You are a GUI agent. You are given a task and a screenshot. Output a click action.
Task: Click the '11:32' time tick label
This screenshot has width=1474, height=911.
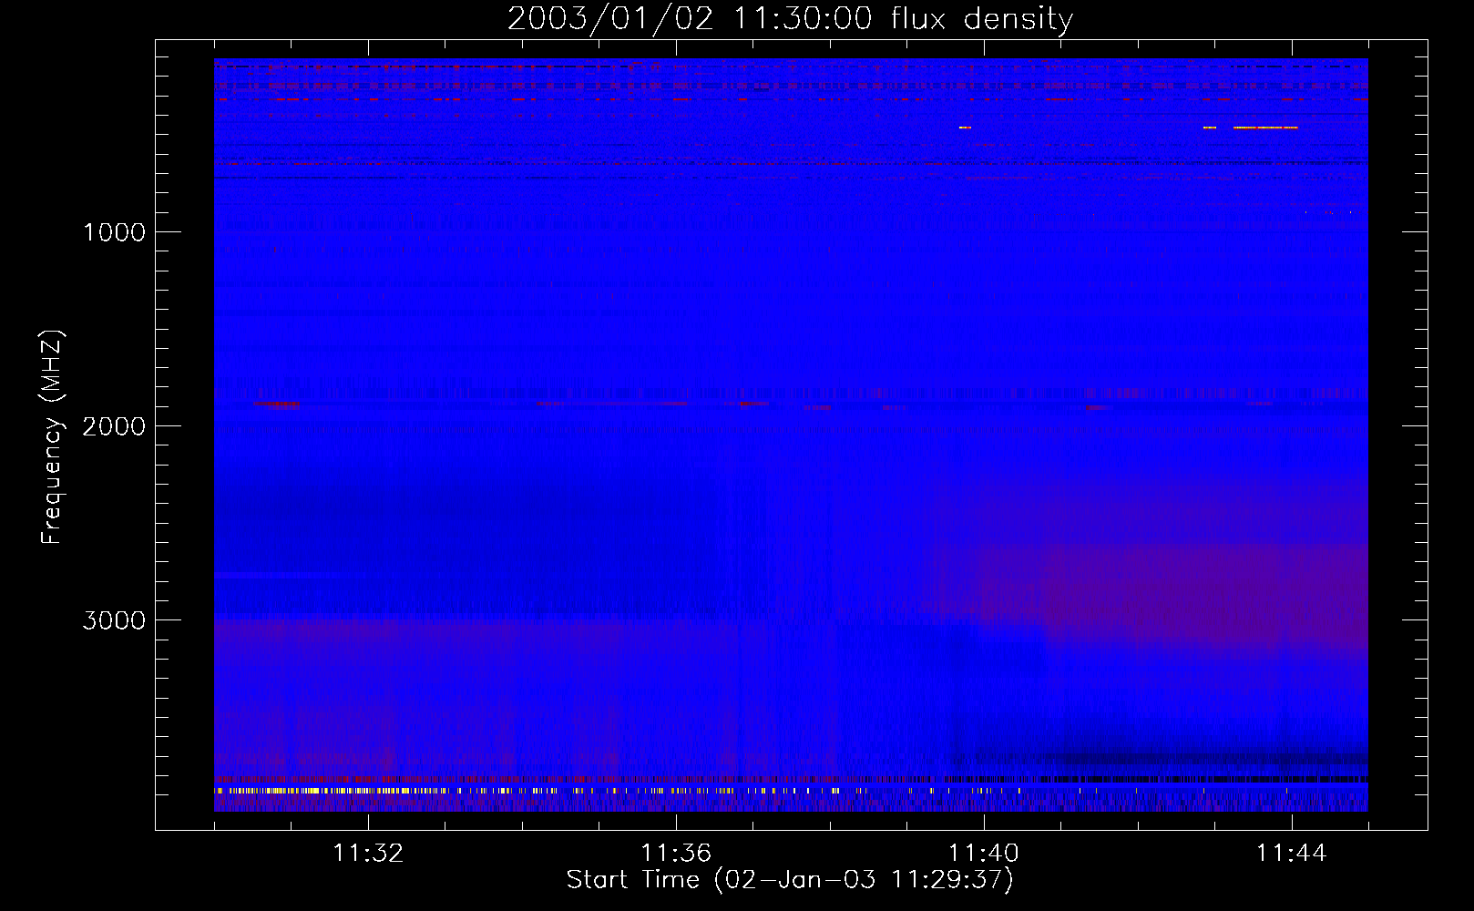click(368, 854)
